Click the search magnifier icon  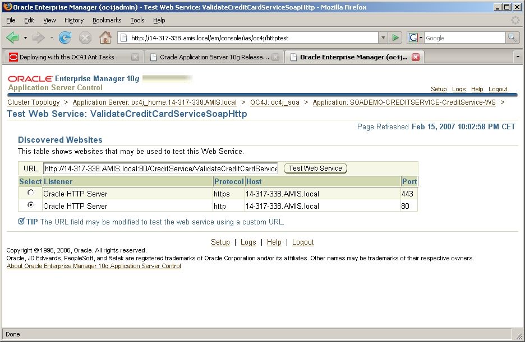pos(512,38)
